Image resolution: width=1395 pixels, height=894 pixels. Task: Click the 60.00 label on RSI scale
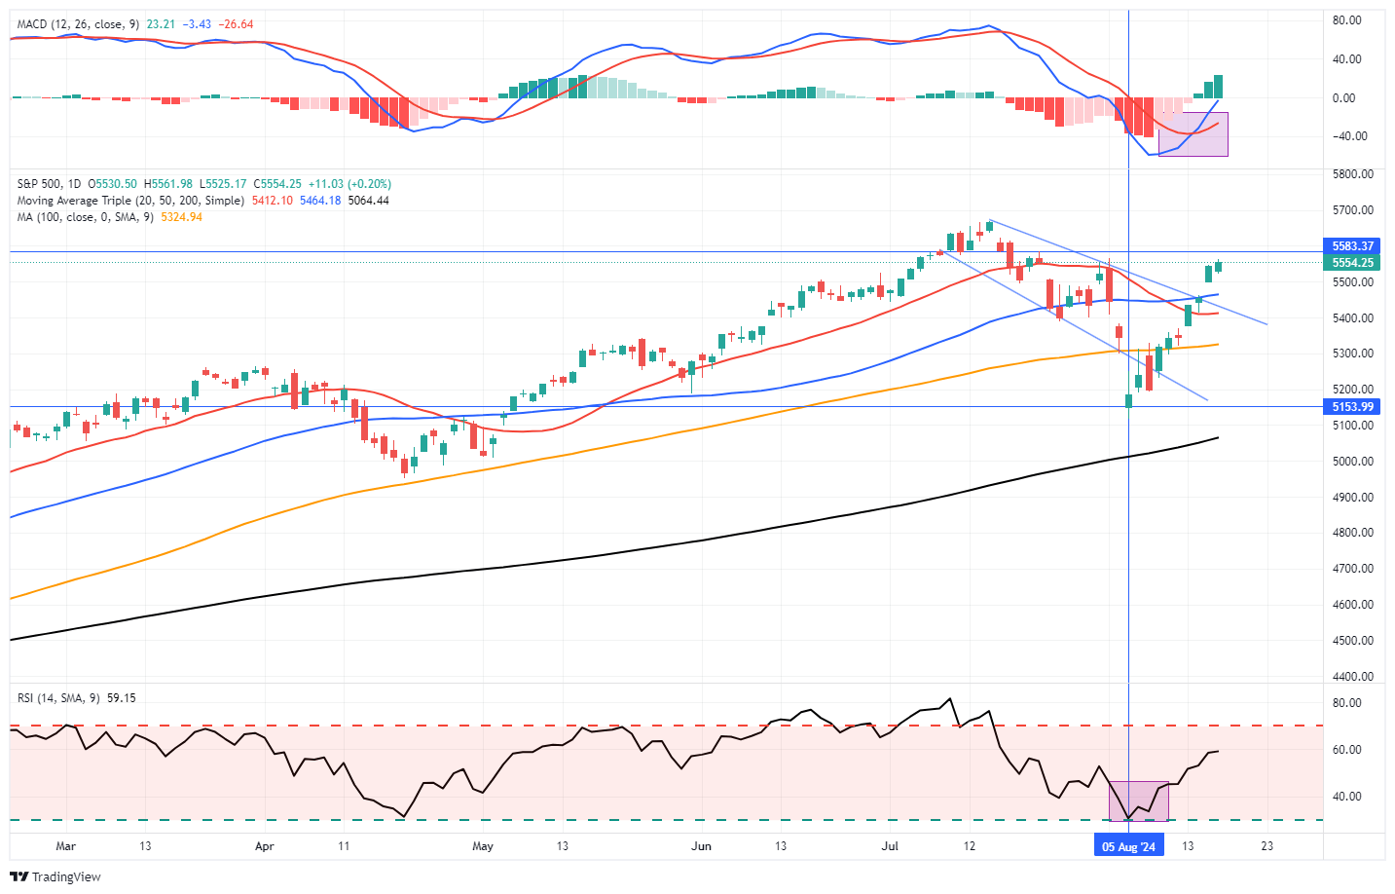(1347, 750)
